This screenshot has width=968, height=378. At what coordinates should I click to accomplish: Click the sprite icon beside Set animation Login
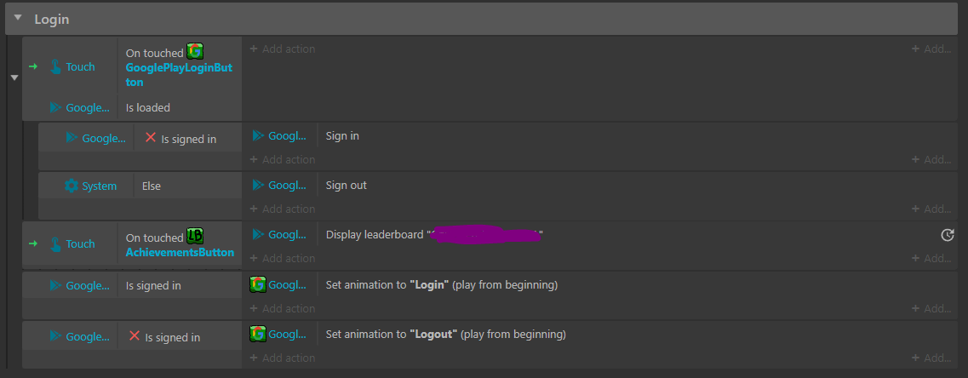[258, 284]
